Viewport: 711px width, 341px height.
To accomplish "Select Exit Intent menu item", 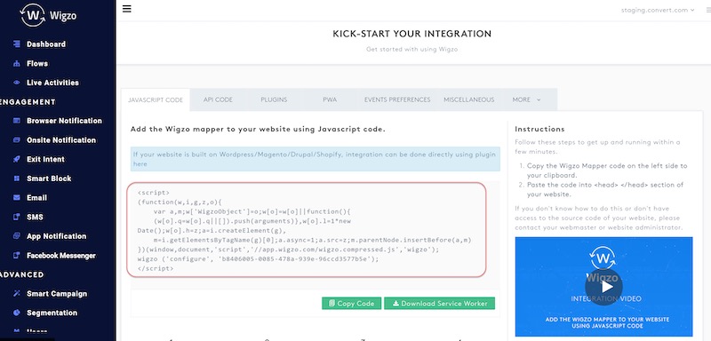I will (x=45, y=159).
